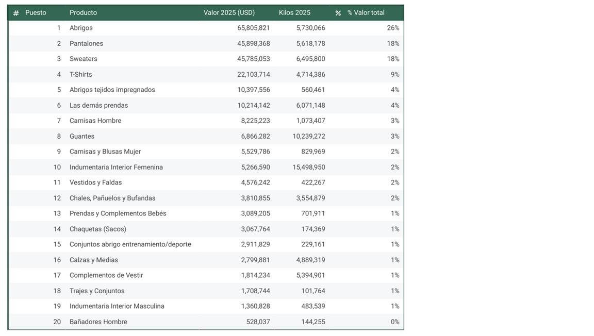The image size is (594, 336).
Task: Select Indumentaria Interior Femenina cell
Action: (x=117, y=167)
